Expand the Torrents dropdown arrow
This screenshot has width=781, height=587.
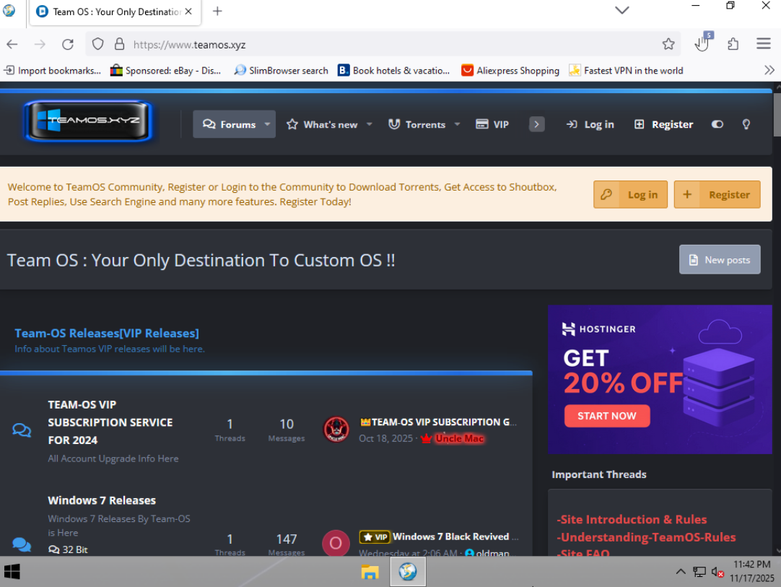point(457,124)
